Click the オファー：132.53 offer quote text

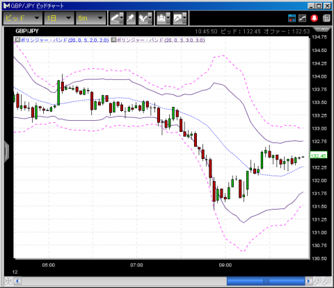click(287, 31)
